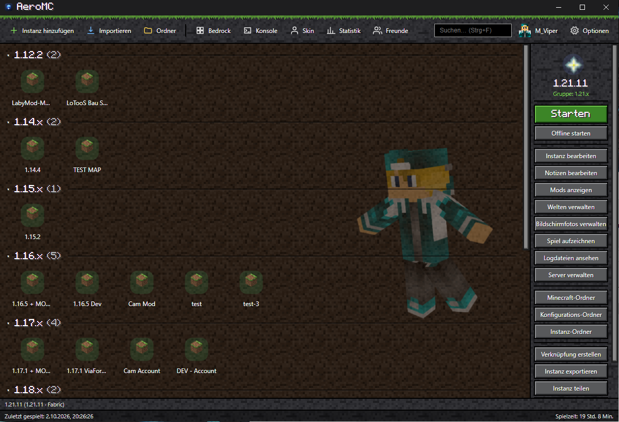This screenshot has height=422, width=619.
Task: Collapse the 1.12.2 group
Action: point(9,55)
